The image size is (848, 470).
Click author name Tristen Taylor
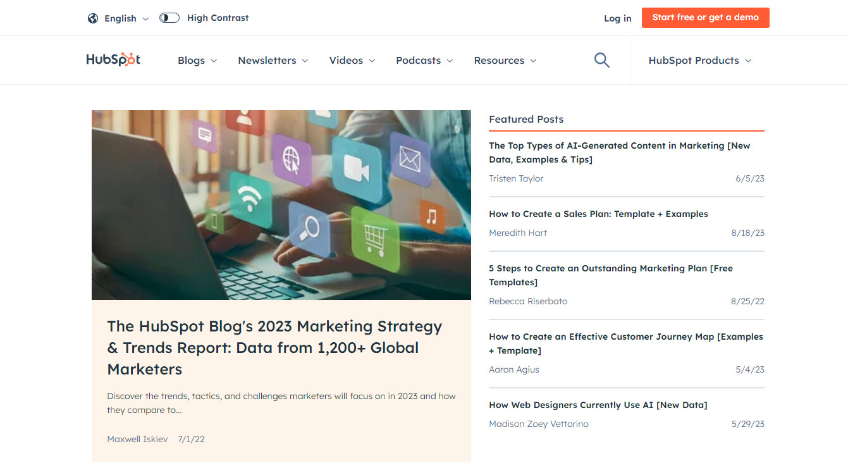[x=516, y=178]
